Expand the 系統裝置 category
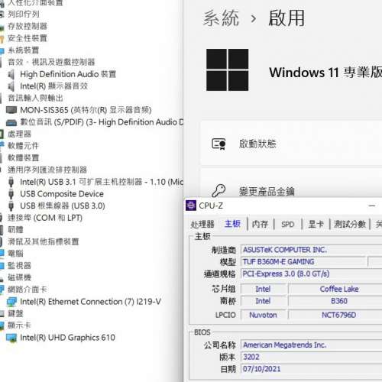The image size is (382, 382). point(23,50)
